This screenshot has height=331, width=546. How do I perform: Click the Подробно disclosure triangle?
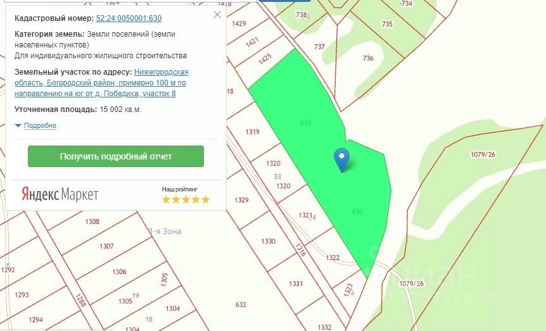(x=18, y=126)
